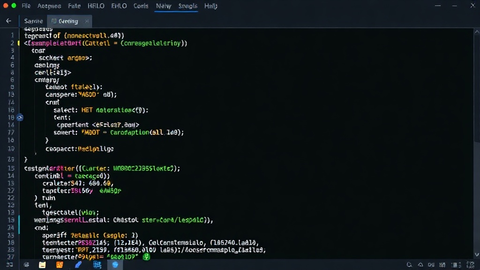Open the Sngls menu
The height and width of the screenshot is (270, 480).
[x=187, y=6]
